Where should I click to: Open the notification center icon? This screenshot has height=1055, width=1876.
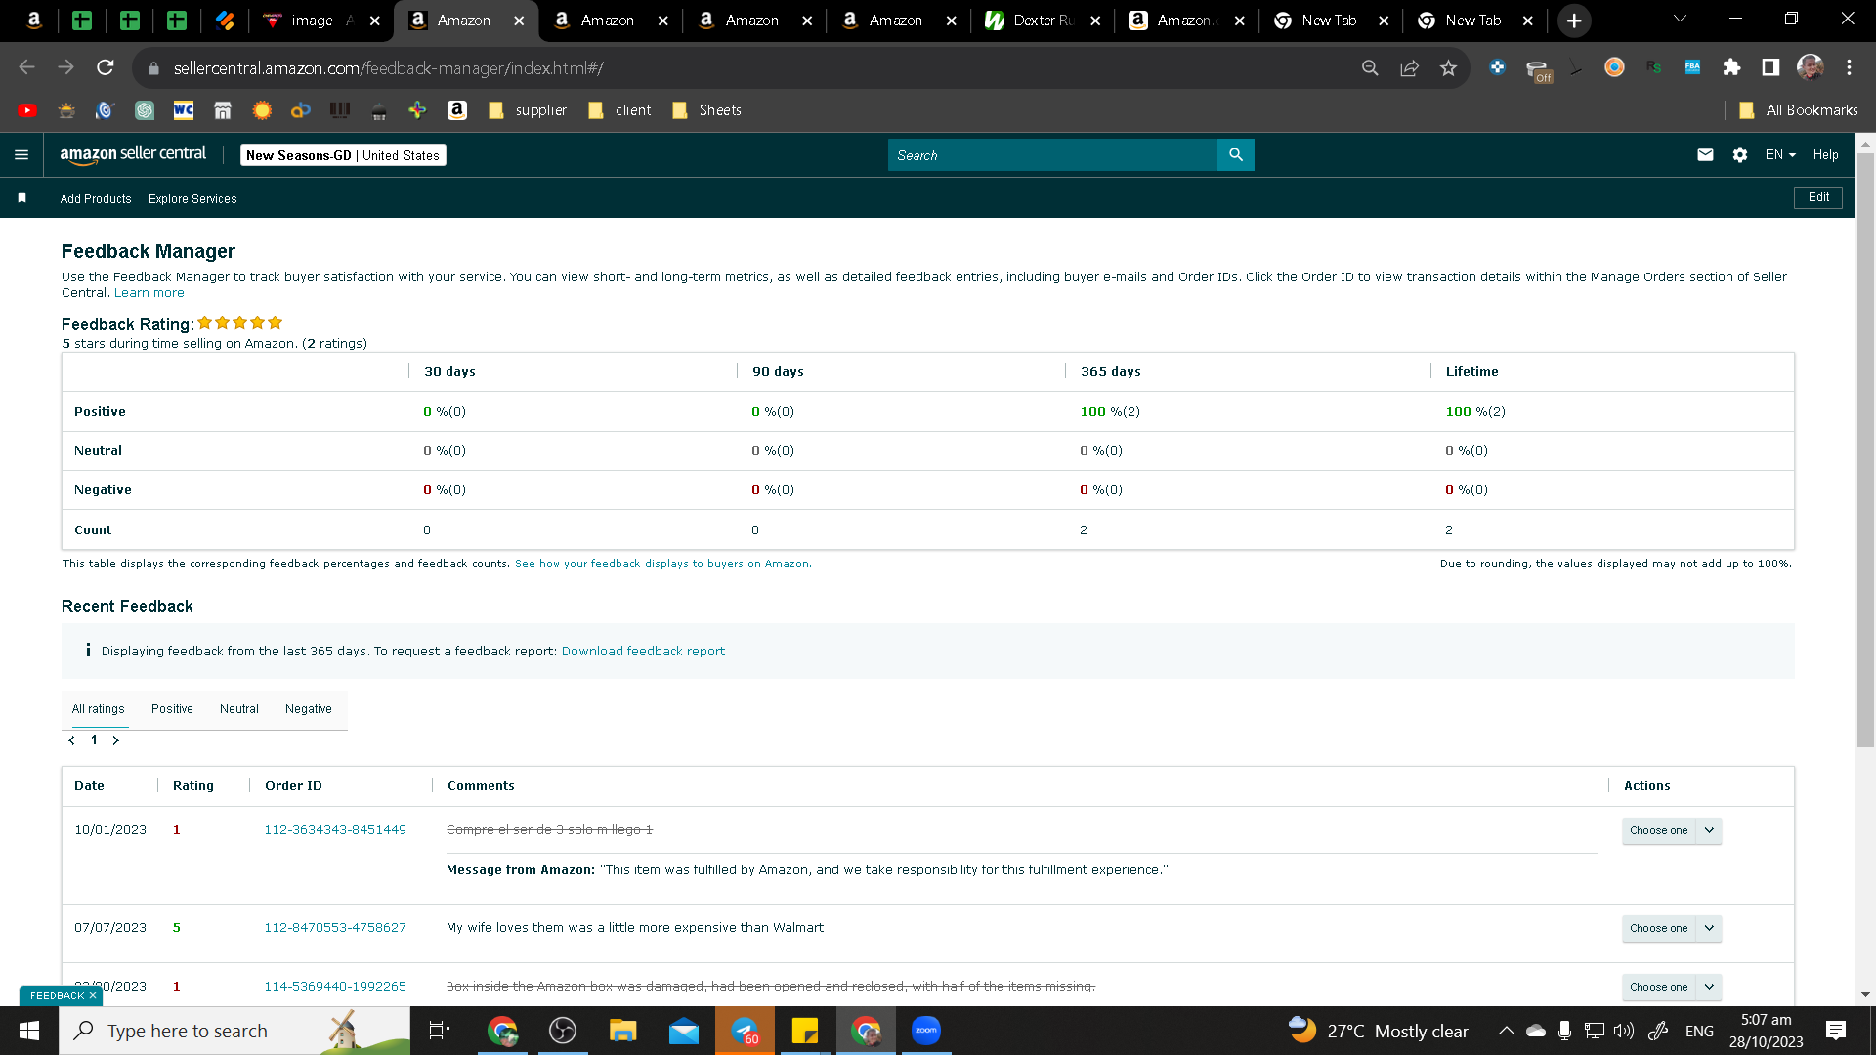(1836, 1031)
